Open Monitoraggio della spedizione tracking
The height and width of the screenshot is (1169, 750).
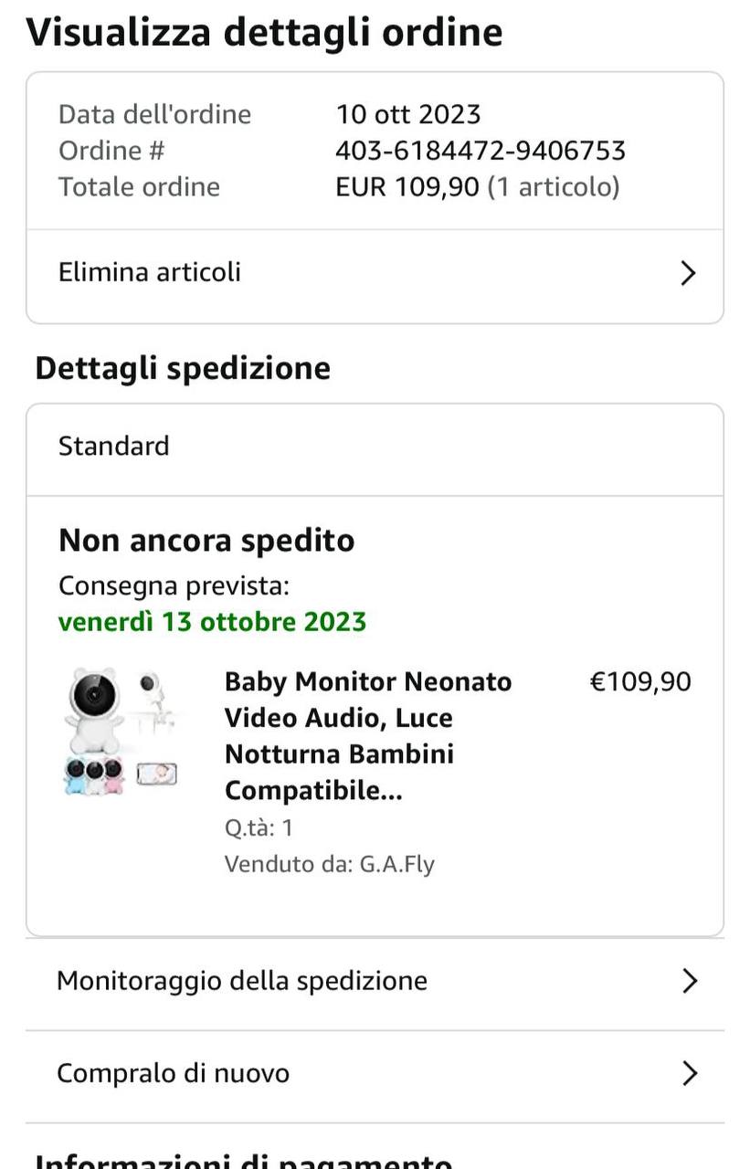coord(242,981)
